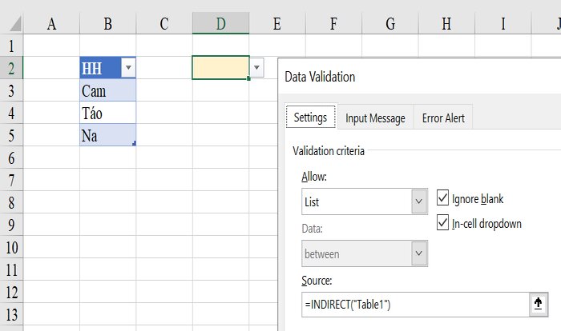The width and height of the screenshot is (561, 331).
Task: Select column B header
Action: [107, 23]
